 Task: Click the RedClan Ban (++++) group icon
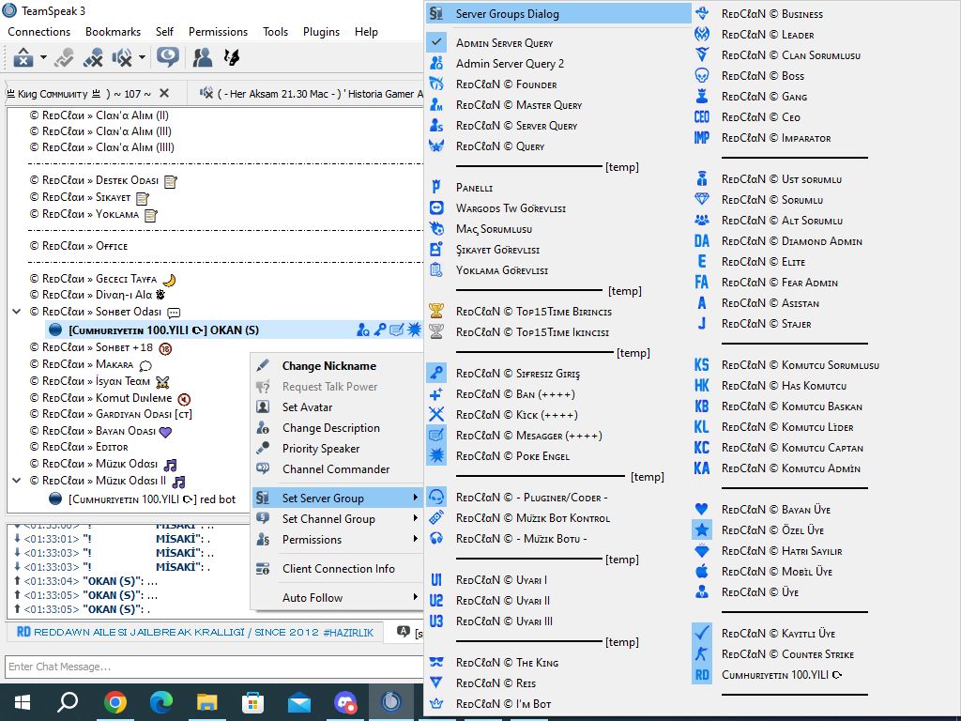tap(436, 394)
